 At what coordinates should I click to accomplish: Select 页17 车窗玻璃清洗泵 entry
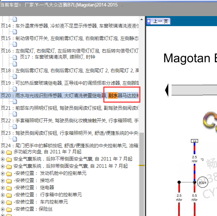click(x=57, y=57)
